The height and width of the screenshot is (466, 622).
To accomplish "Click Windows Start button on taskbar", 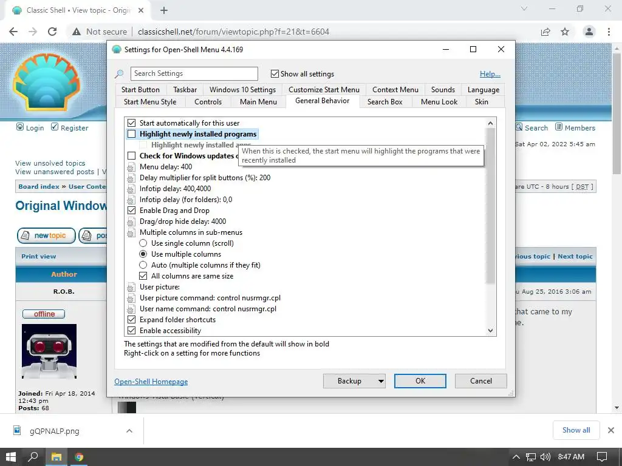I will pos(11,457).
